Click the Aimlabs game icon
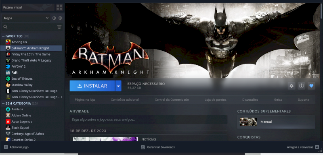The image size is (323, 155). (8, 109)
